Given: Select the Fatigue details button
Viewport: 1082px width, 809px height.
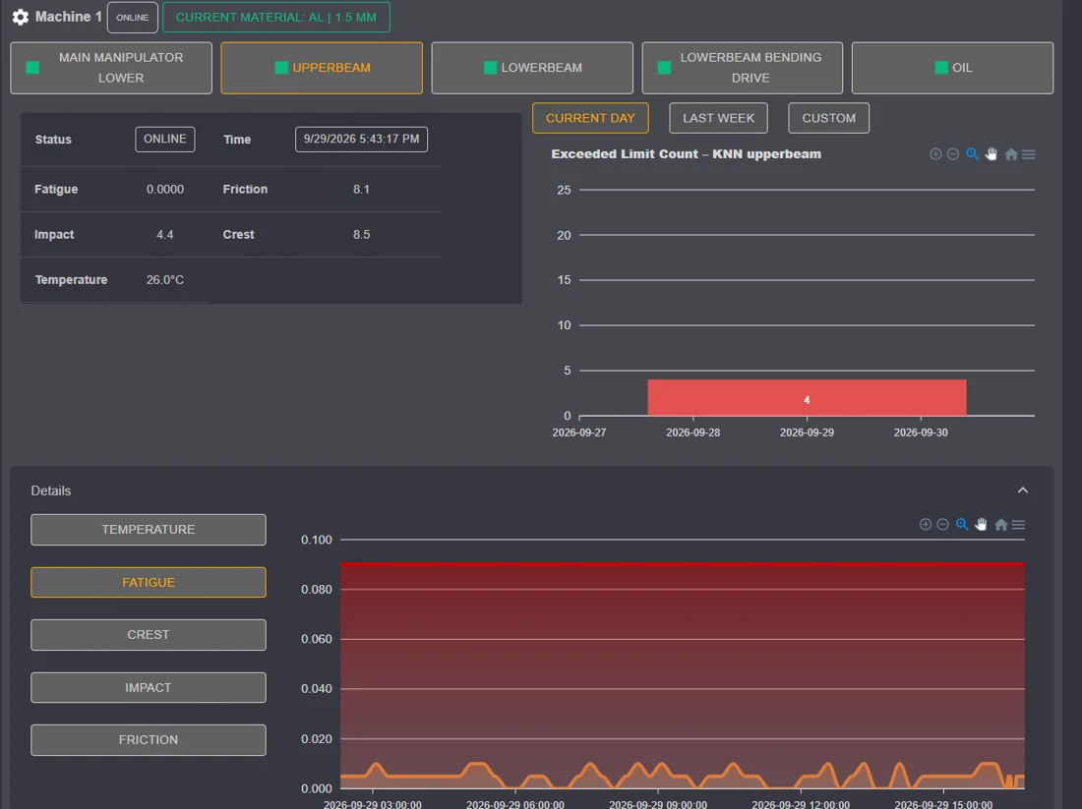Looking at the screenshot, I should (149, 582).
